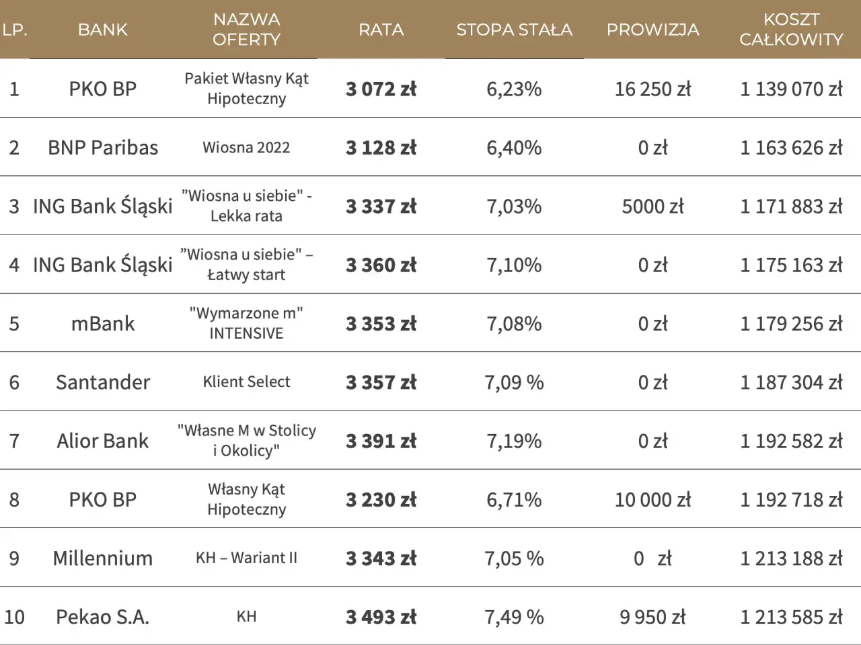The image size is (861, 645).
Task: Click the Klient Select offer name
Action: pyautogui.click(x=246, y=382)
